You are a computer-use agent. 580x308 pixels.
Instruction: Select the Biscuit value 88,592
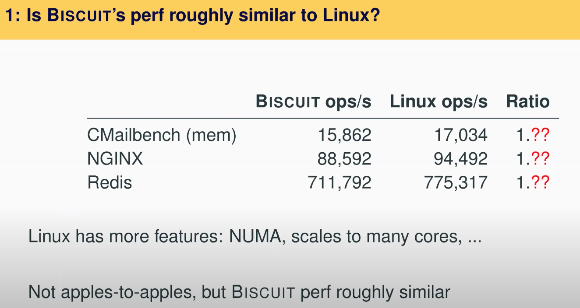click(344, 159)
